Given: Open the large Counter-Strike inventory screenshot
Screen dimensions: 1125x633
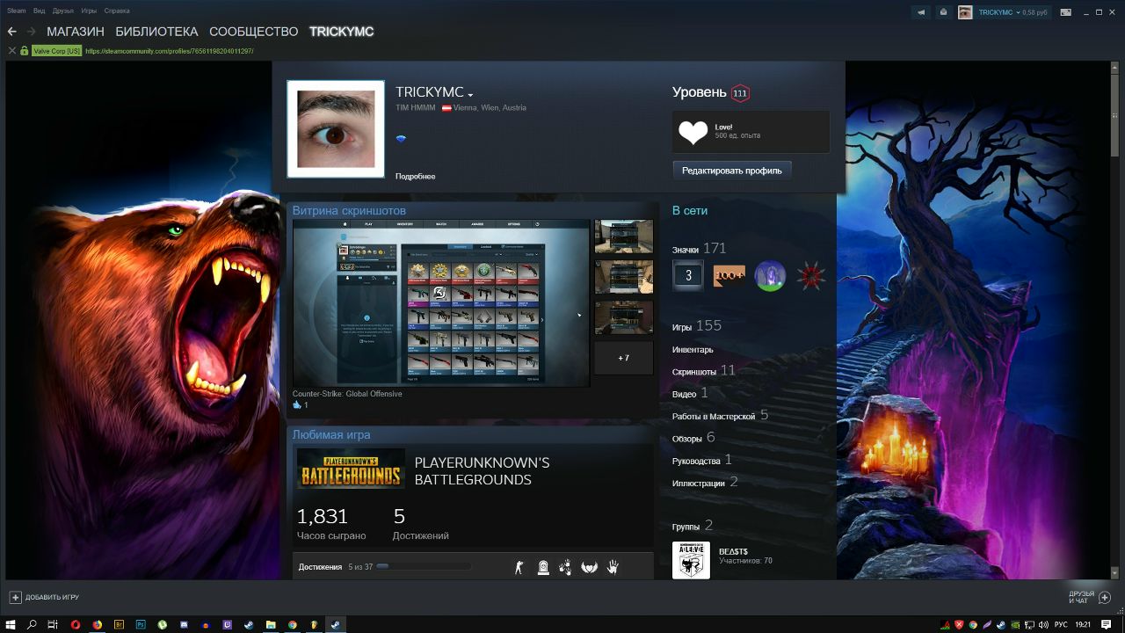Looking at the screenshot, I should [x=441, y=303].
